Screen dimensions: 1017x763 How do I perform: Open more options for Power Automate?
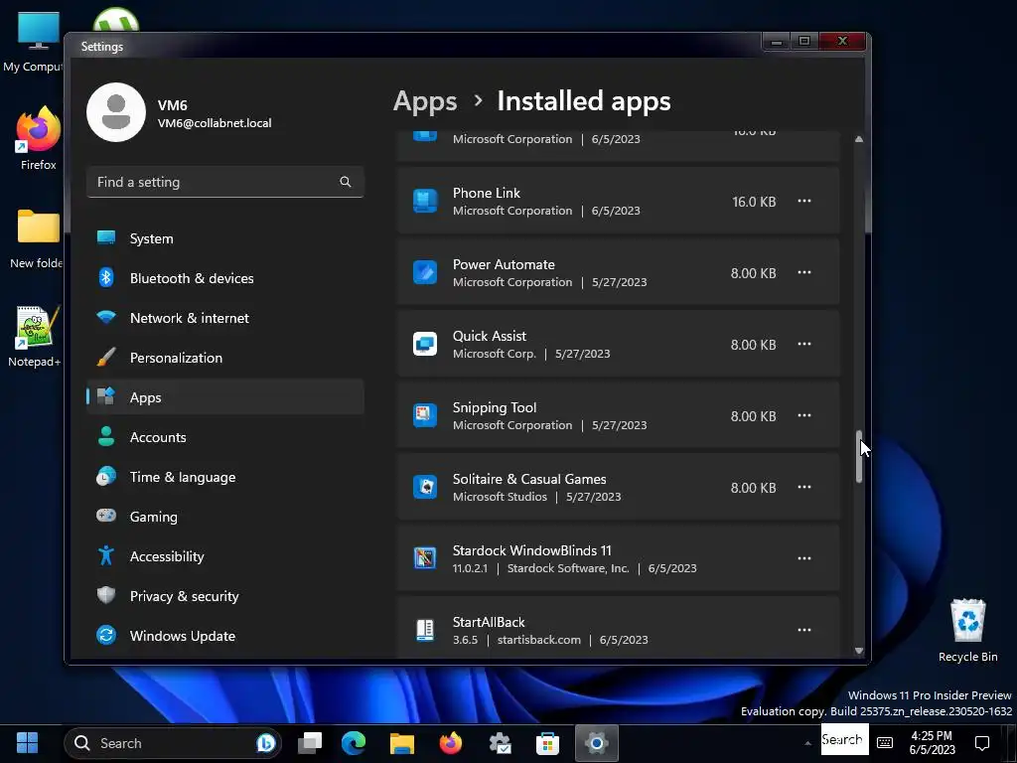pos(804,272)
